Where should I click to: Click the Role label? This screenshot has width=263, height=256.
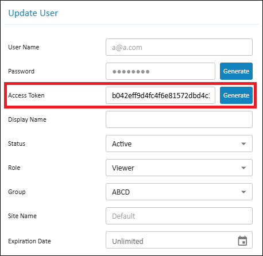coord(14,168)
